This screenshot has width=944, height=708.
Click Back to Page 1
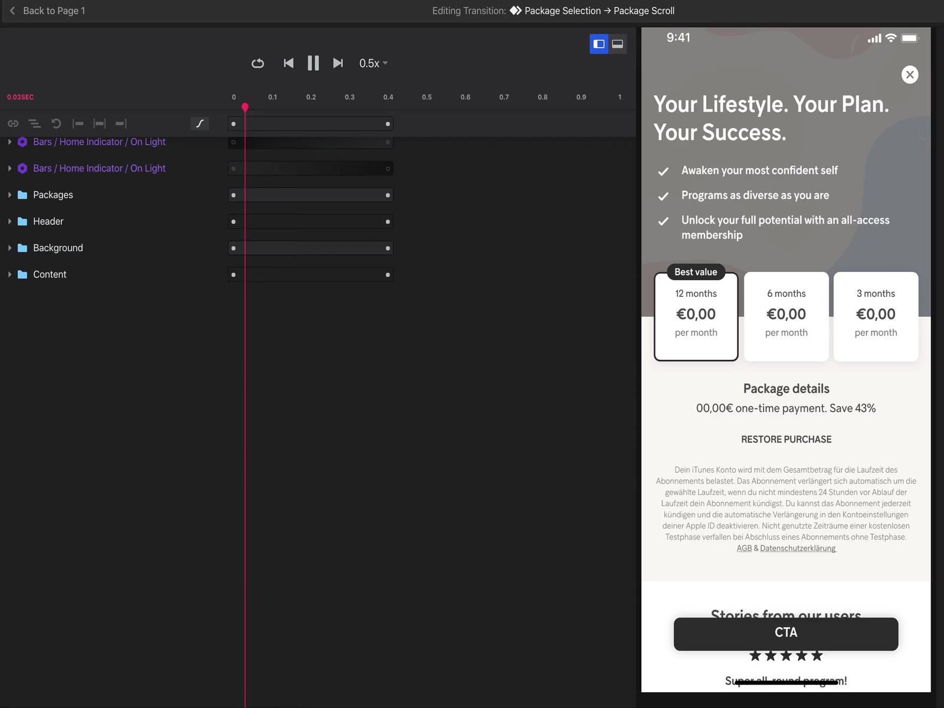tap(47, 11)
